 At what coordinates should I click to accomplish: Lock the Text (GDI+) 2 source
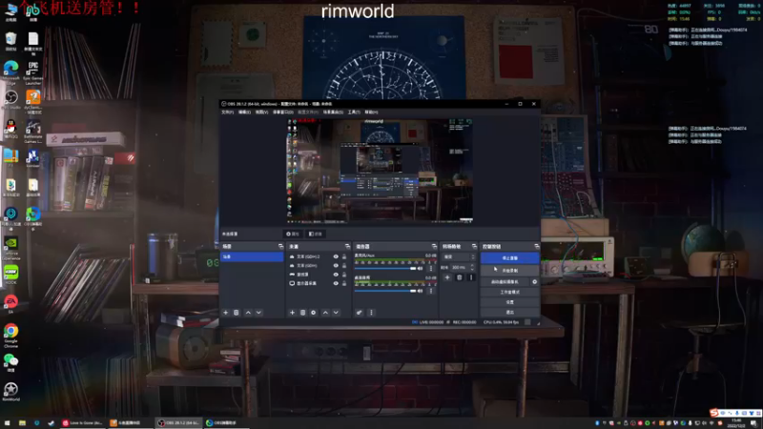344,256
